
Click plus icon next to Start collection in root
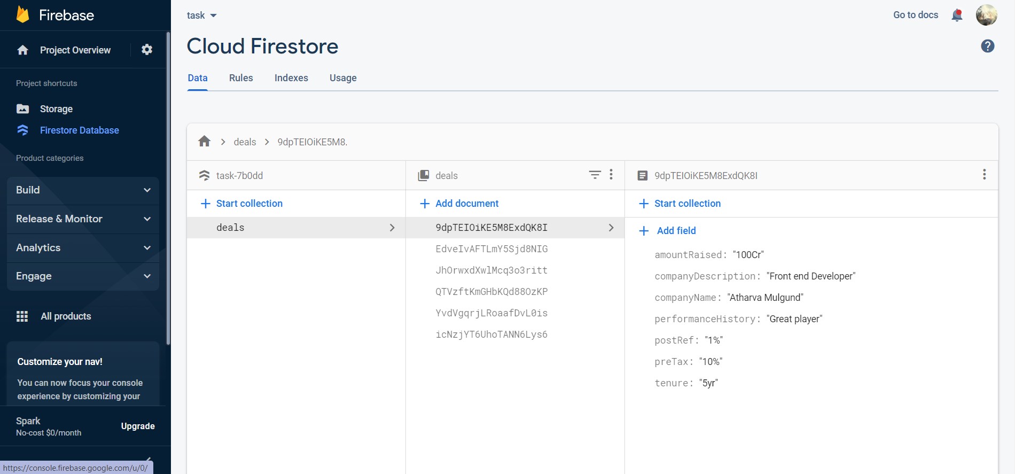pyautogui.click(x=205, y=204)
